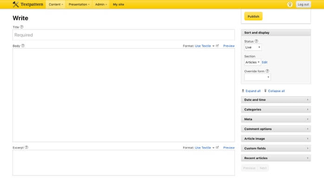The height and width of the screenshot is (185, 324).
Task: Expand the Date and time panel
Action: [x=276, y=99]
